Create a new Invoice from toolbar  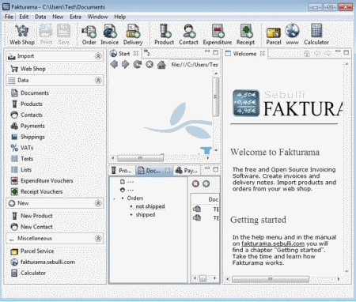[109, 35]
